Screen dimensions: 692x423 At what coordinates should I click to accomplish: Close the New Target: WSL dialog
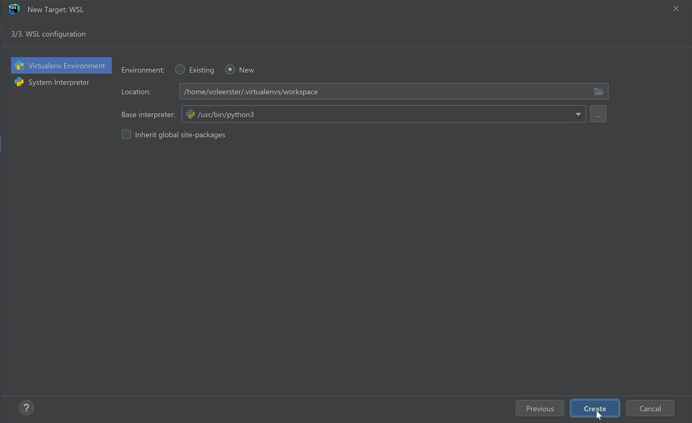click(x=676, y=9)
